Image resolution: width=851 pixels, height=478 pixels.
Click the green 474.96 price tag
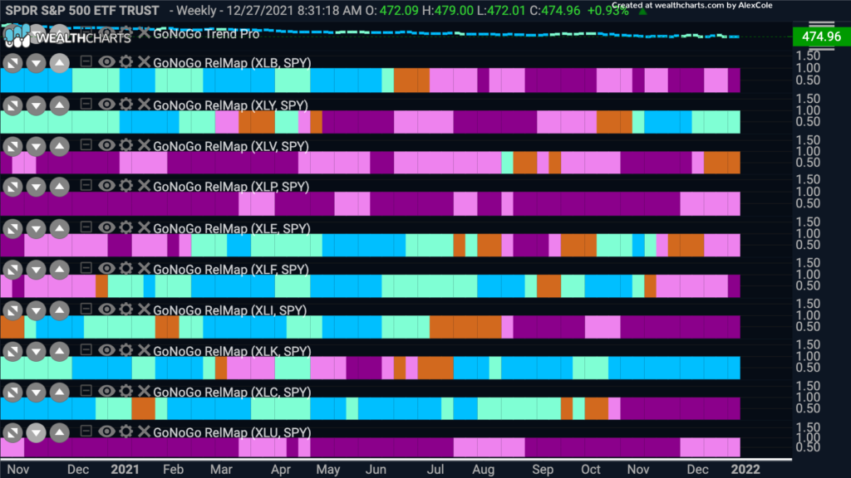point(821,37)
